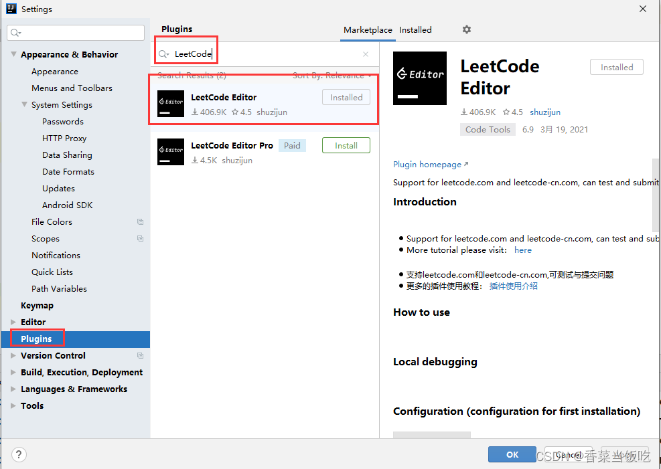The width and height of the screenshot is (661, 469).
Task: Switch to the Installed tab
Action: 415,29
